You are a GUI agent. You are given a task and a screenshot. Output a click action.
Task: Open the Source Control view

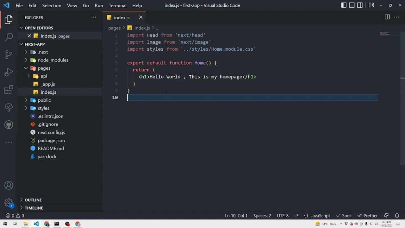tap(9, 54)
